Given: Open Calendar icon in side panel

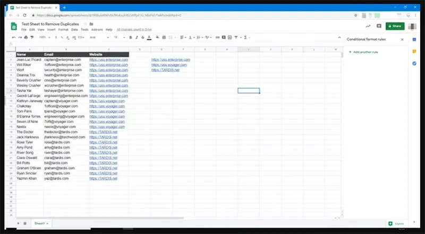Looking at the screenshot, I should [x=414, y=40].
